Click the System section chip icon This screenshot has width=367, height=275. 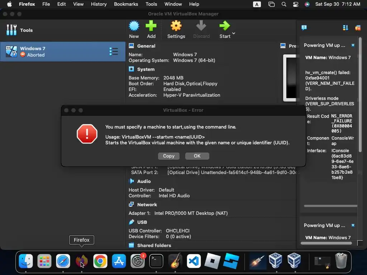coord(132,69)
